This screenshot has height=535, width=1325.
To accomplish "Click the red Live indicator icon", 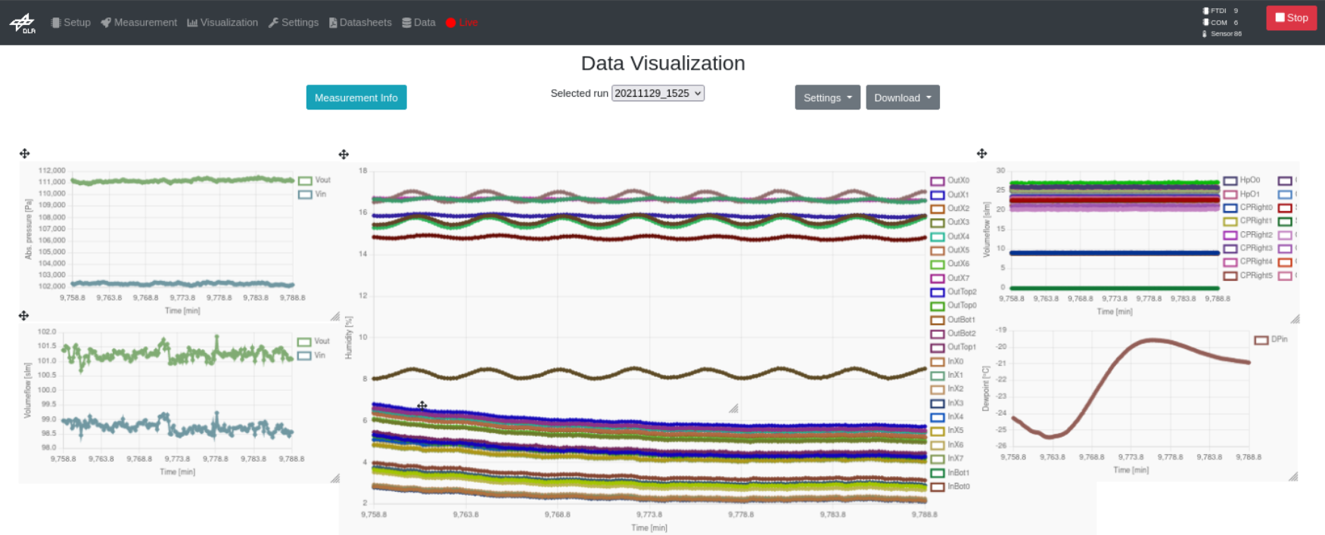I will 451,23.
